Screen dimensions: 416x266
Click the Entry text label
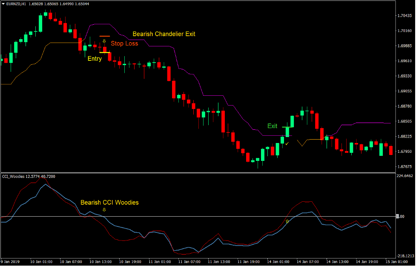(95, 58)
